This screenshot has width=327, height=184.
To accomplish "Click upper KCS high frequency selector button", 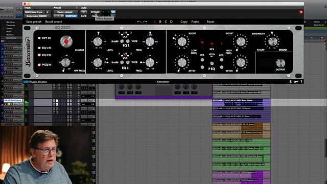I will [x=221, y=60].
